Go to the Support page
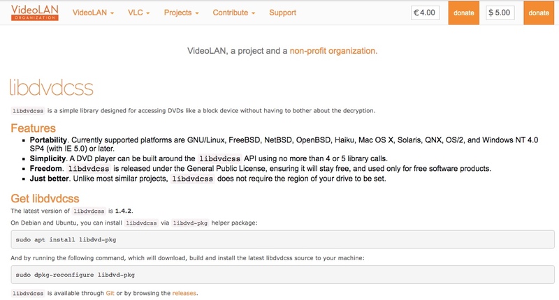The image size is (559, 300). (282, 13)
